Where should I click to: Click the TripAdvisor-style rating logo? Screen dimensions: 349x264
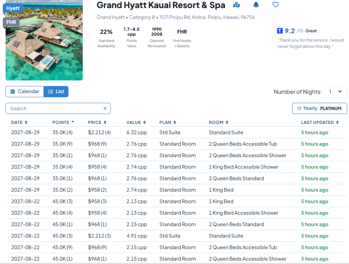click(280, 31)
